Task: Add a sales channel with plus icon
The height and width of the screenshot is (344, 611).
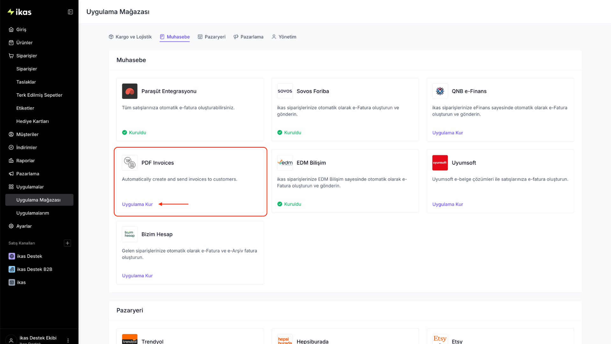Action: (x=67, y=243)
